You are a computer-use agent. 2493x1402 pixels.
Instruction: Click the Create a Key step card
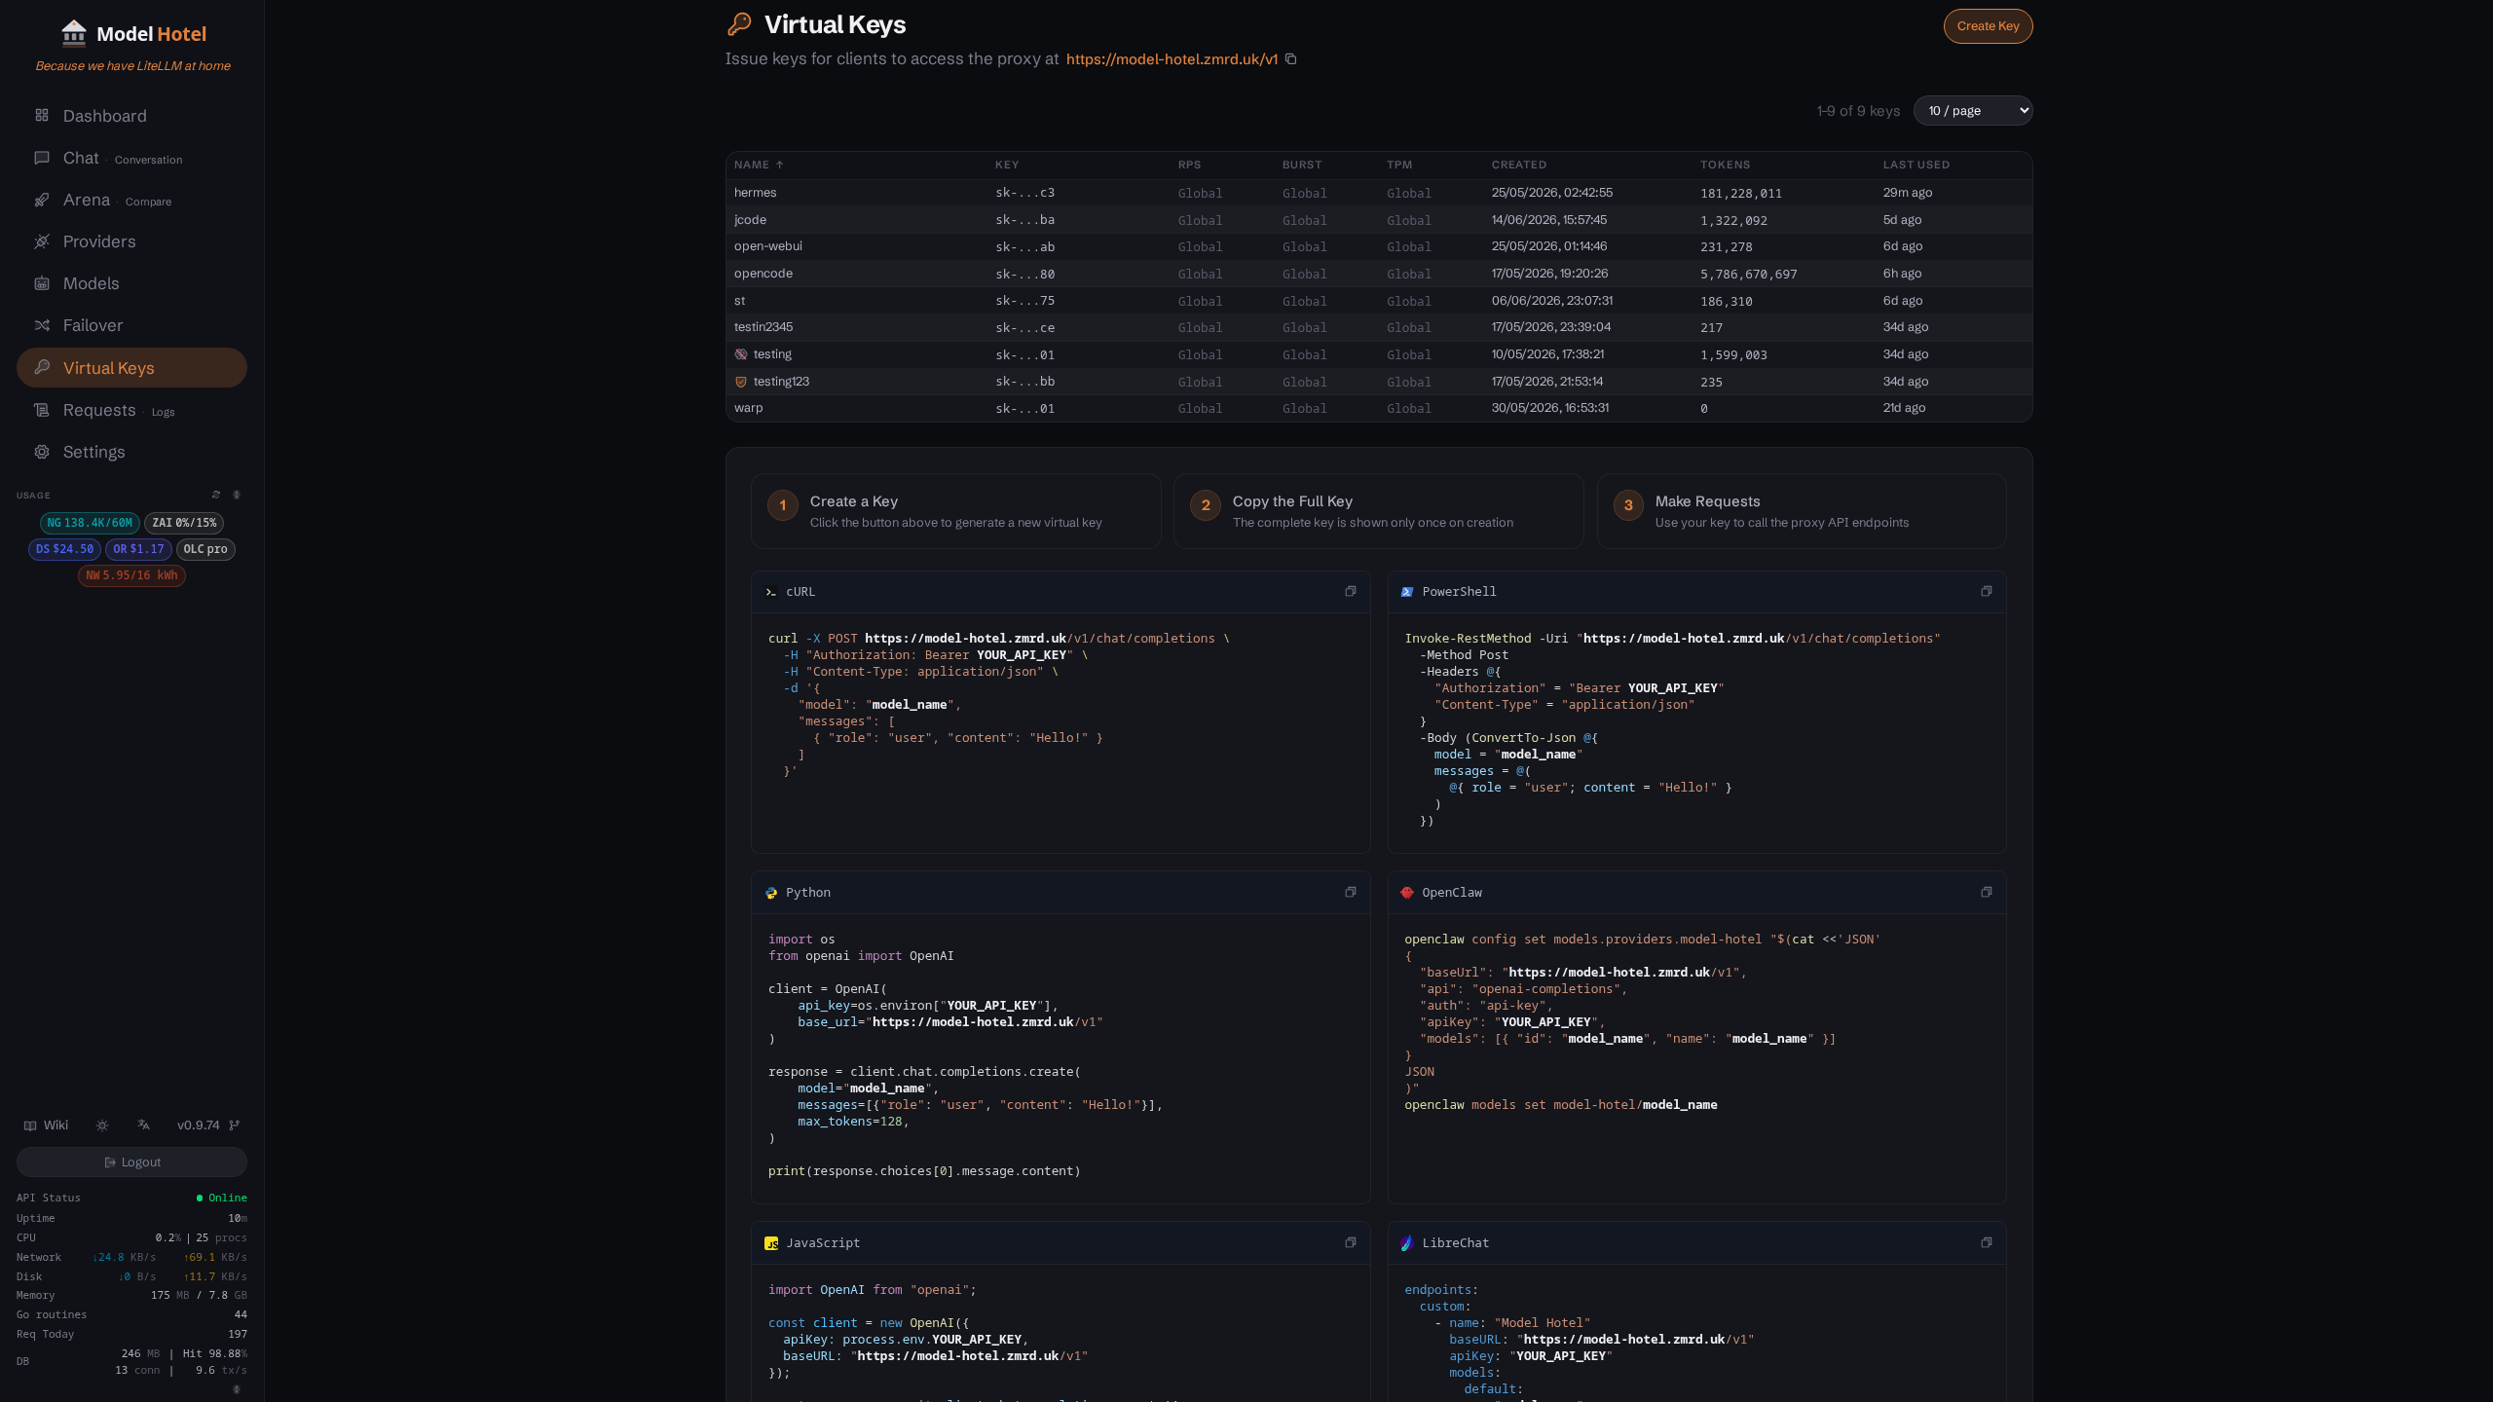[955, 511]
